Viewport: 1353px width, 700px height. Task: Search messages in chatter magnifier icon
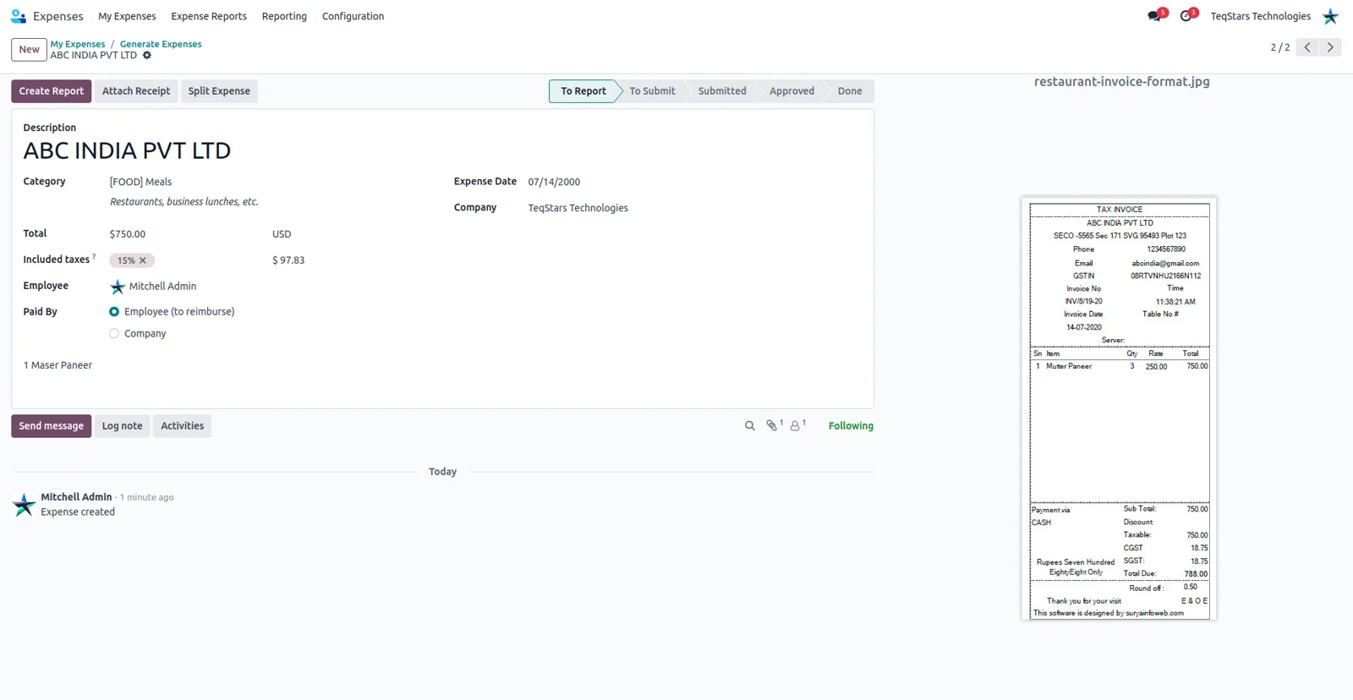[x=749, y=426]
